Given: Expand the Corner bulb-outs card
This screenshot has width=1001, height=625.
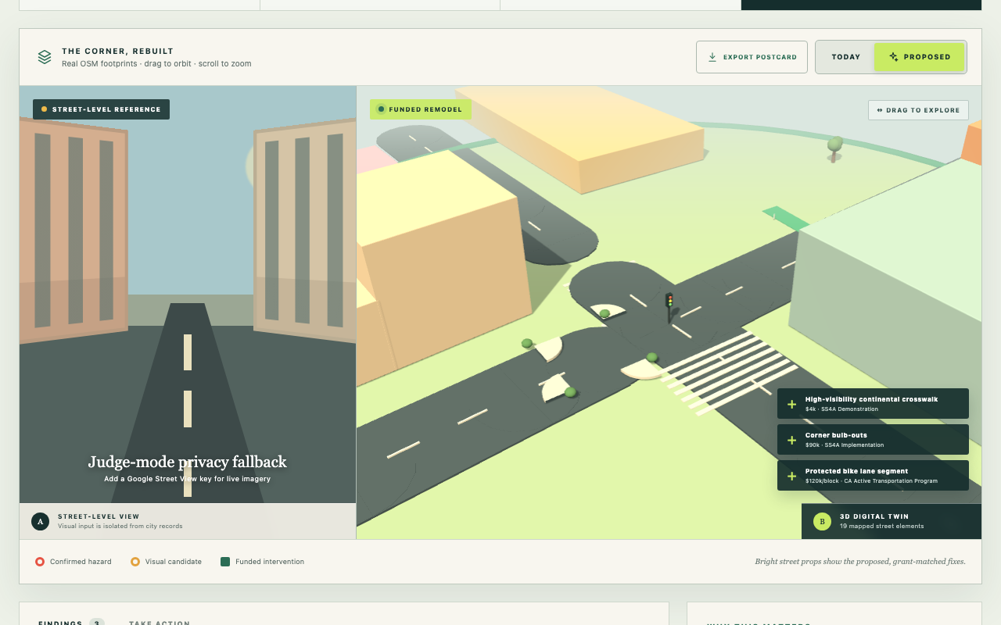Looking at the screenshot, I should point(873,440).
